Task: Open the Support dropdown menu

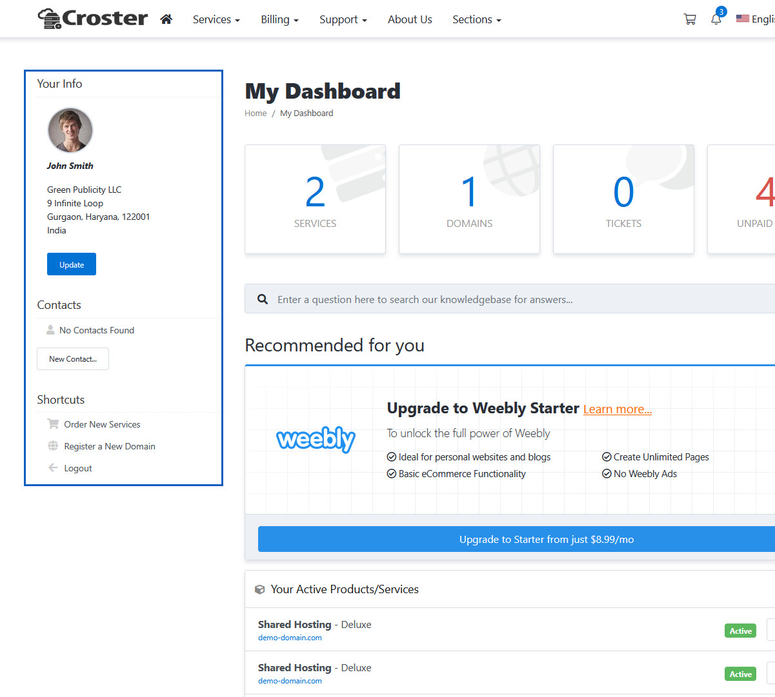Action: tap(343, 19)
